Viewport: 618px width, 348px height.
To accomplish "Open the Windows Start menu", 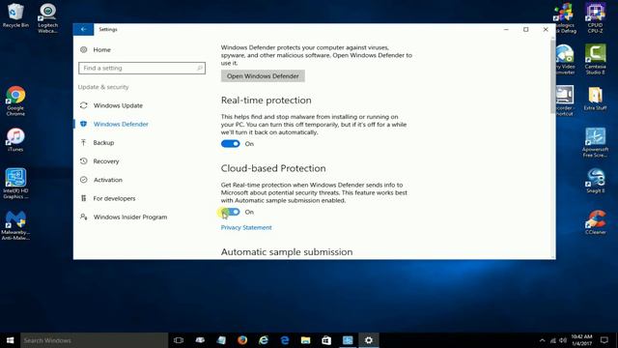I will (x=11, y=340).
